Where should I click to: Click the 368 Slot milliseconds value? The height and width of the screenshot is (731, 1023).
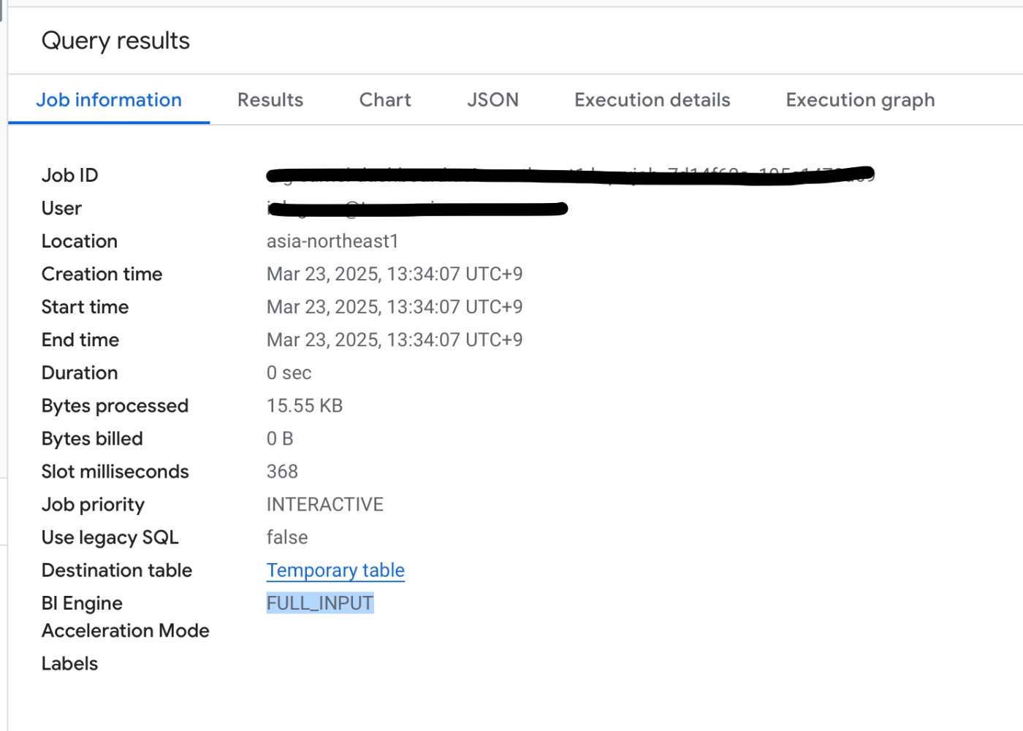coord(282,471)
